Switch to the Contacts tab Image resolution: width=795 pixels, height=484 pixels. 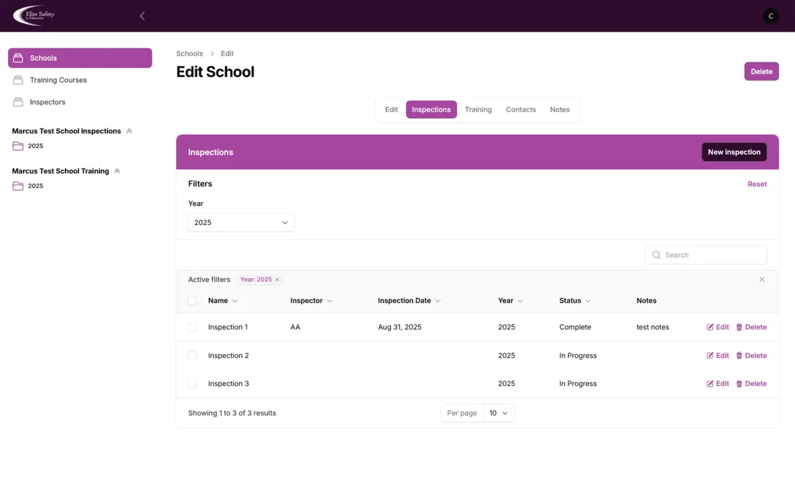point(521,109)
